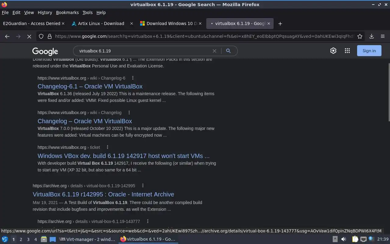This screenshot has height=244, width=390.
Task: Open Windows VBox dev. build 6.1.19 result
Action: point(123,156)
